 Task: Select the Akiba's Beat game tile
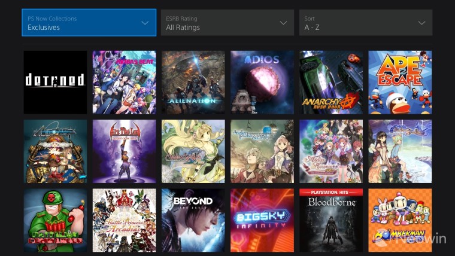(124, 83)
